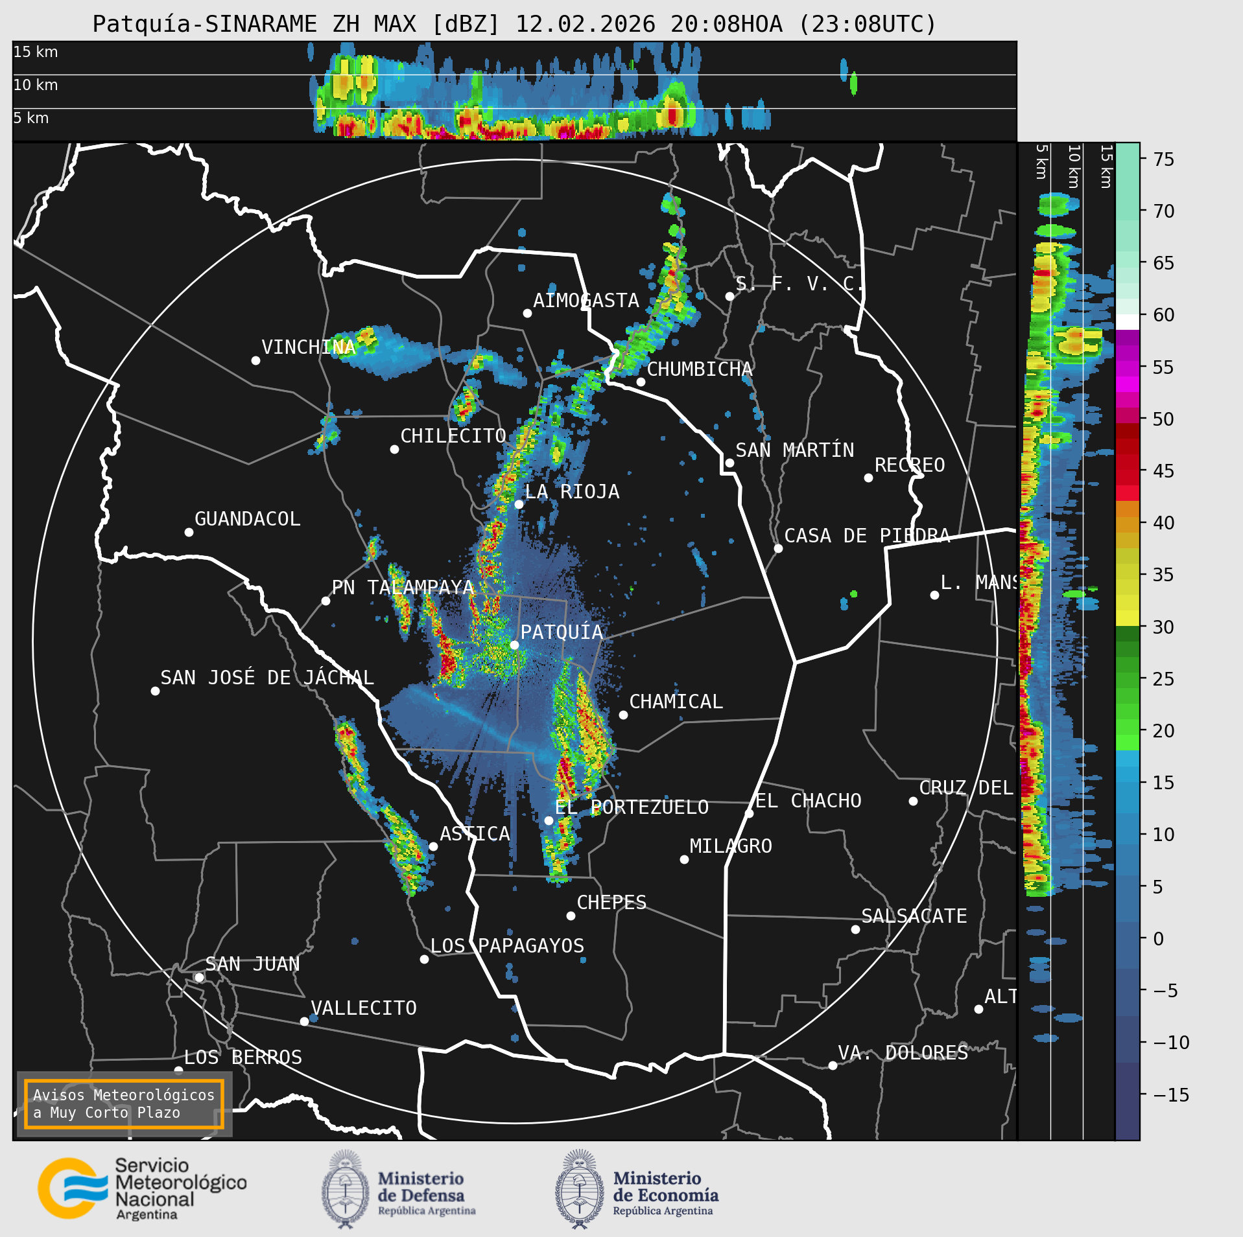1243x1237 pixels.
Task: Click the Chepes city marker
Action: 571,916
